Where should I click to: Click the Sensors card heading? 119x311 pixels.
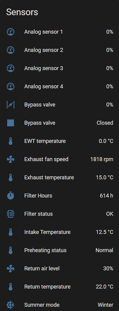(22, 12)
